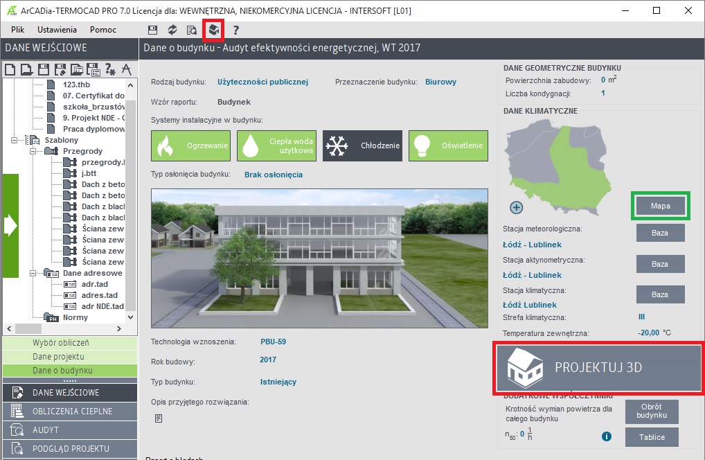
Task: Click the save icon beside the Pomoc menu
Action: pyautogui.click(x=153, y=30)
